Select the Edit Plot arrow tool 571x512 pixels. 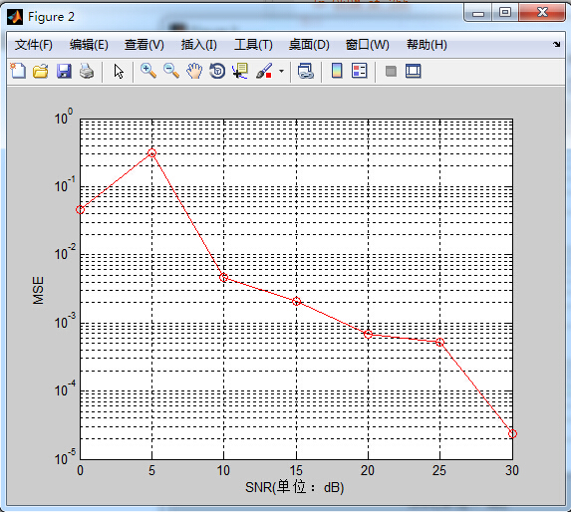click(119, 72)
